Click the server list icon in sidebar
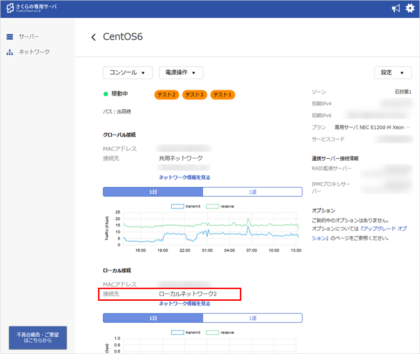Image resolution: width=420 pixels, height=354 pixels. (x=10, y=36)
